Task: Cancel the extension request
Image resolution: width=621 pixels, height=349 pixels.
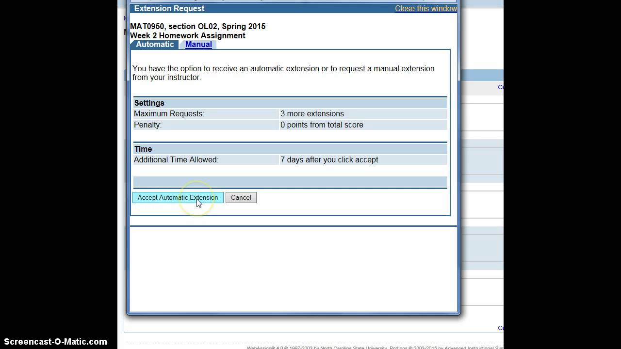Action: 241,197
